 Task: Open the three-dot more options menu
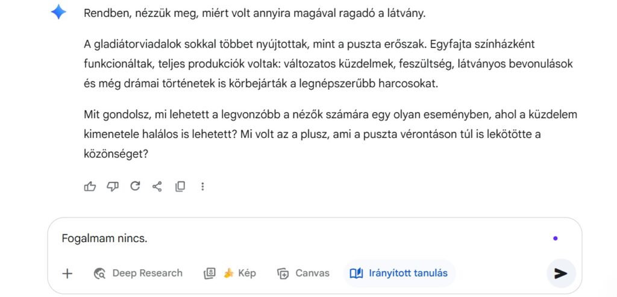click(202, 187)
